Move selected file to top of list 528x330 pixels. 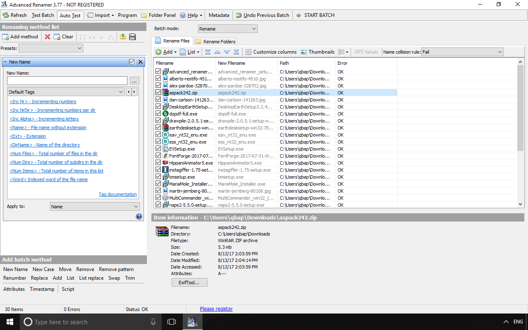208,52
